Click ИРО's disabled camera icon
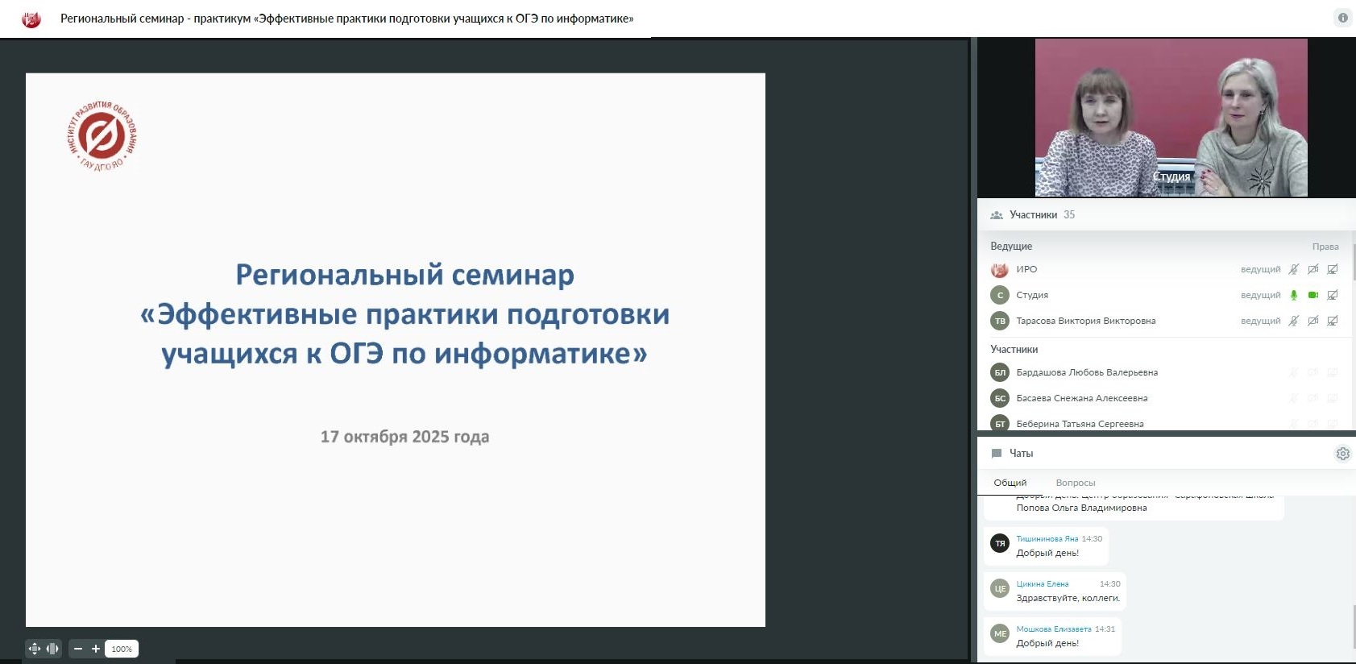The width and height of the screenshot is (1356, 664). click(x=1313, y=269)
